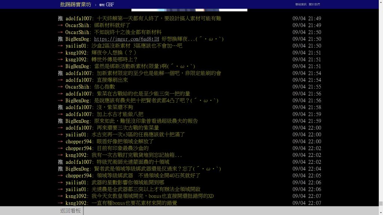Click the 返回看板 button

(70, 211)
